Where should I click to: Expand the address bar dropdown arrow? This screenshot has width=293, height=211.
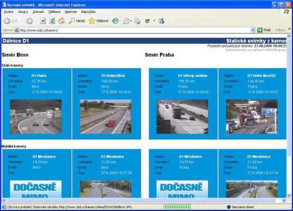[x=253, y=30]
